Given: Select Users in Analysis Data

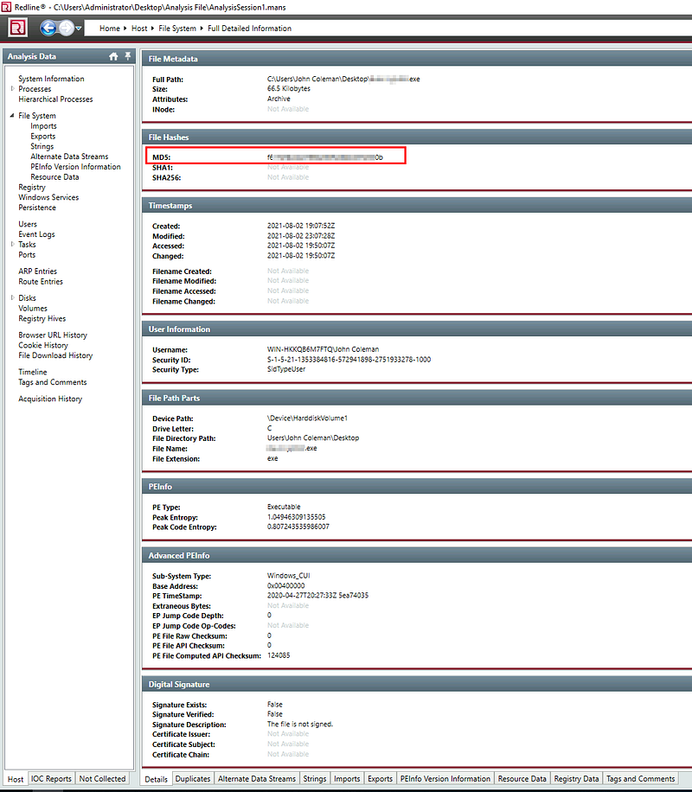Looking at the screenshot, I should pyautogui.click(x=28, y=224).
